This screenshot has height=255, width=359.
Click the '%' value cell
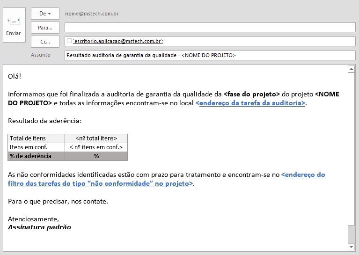click(x=96, y=156)
